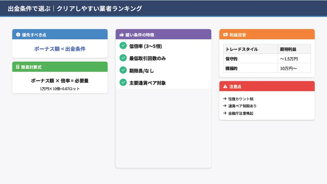Click the 期待利益 table column header
This screenshot has height=184, width=327.
click(288, 49)
